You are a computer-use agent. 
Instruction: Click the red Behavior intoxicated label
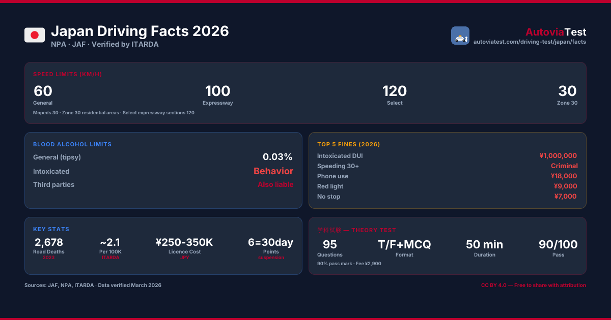coord(273,171)
